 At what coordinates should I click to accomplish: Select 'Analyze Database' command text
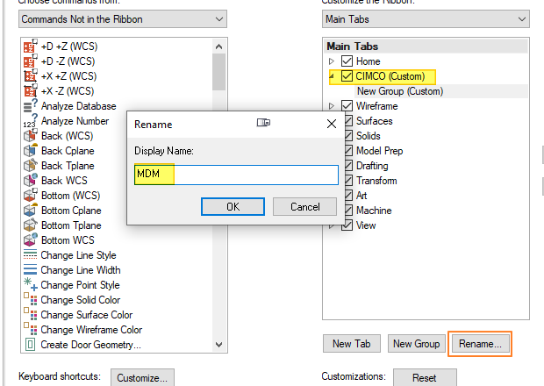click(x=78, y=106)
